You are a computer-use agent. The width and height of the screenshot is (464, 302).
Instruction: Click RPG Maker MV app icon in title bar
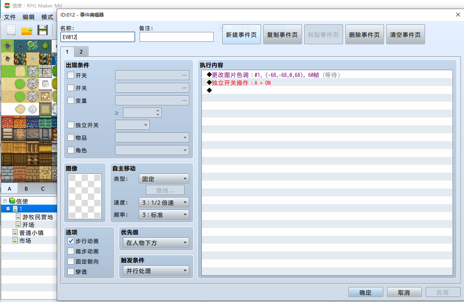[x=7, y=6]
